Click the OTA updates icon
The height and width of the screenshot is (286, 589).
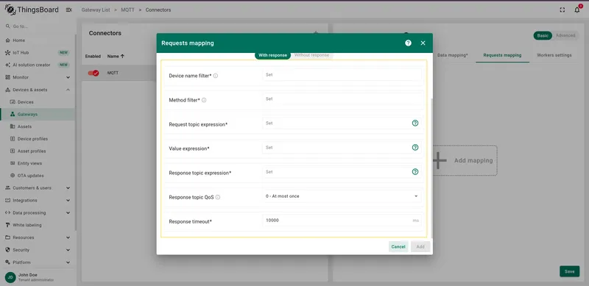point(13,176)
